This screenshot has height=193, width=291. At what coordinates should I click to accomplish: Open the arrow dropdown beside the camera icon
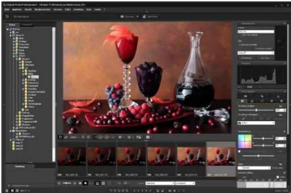pyautogui.click(x=138, y=17)
